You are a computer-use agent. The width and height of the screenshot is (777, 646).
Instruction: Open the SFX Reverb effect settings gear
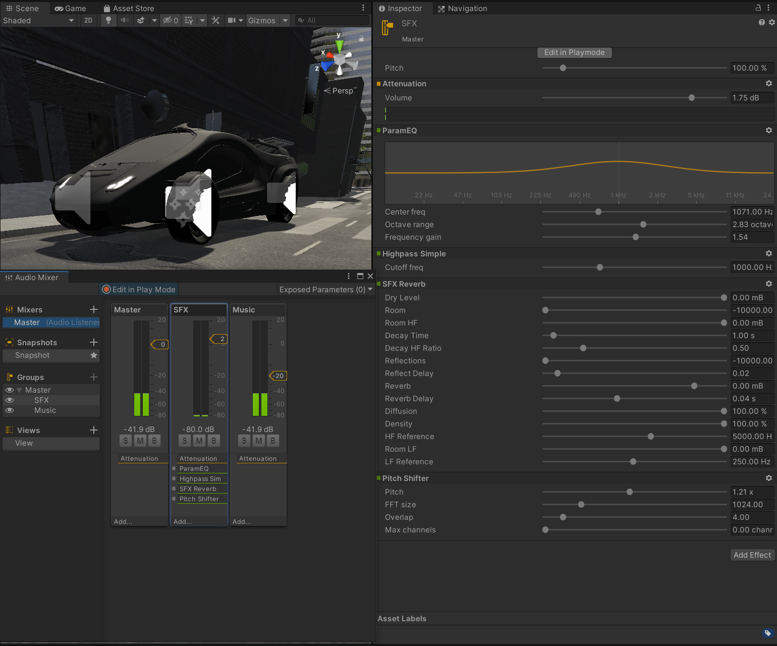tap(768, 284)
